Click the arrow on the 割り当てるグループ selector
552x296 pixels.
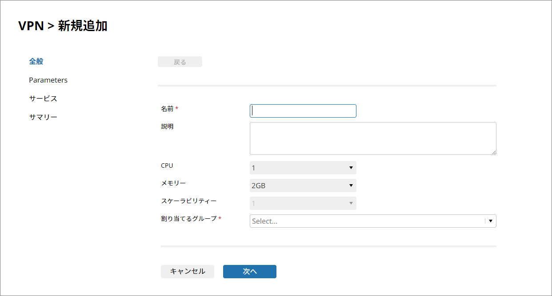(491, 221)
